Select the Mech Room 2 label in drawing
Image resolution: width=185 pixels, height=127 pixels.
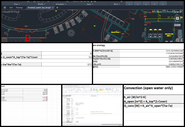[x=116, y=32]
